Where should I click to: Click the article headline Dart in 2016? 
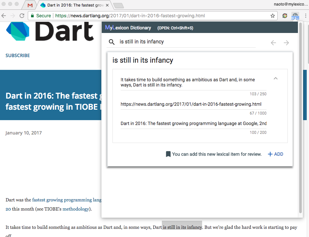[x=53, y=101]
